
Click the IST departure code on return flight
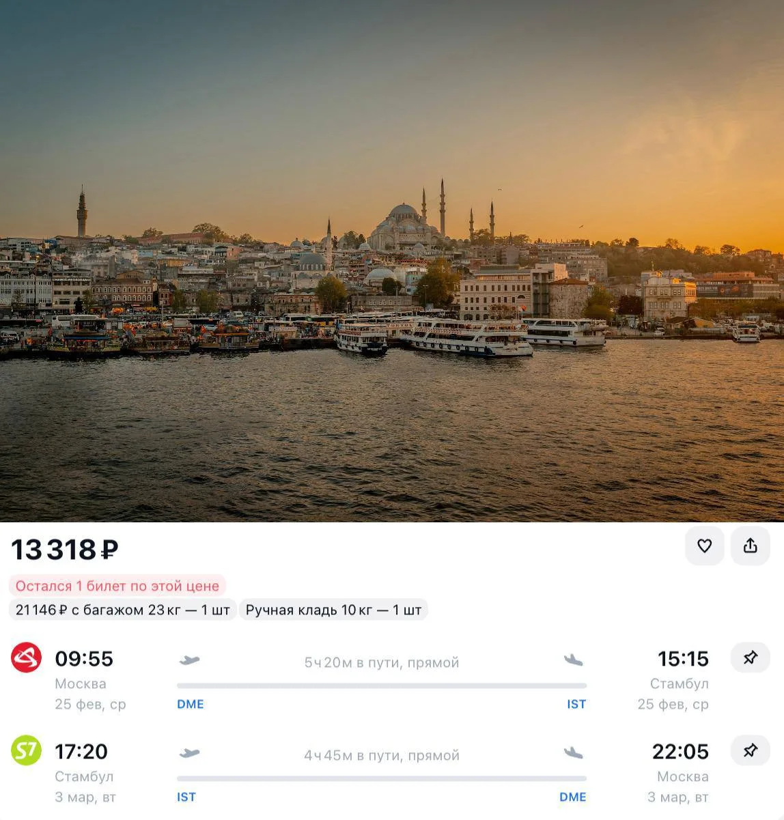tap(186, 797)
